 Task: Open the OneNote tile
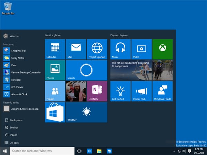[97, 91]
